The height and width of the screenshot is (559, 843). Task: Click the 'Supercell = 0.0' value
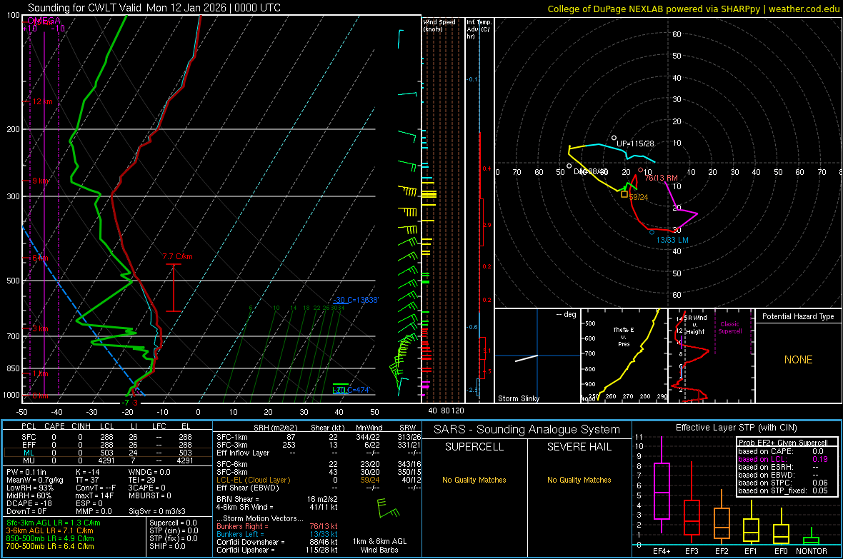(x=173, y=523)
